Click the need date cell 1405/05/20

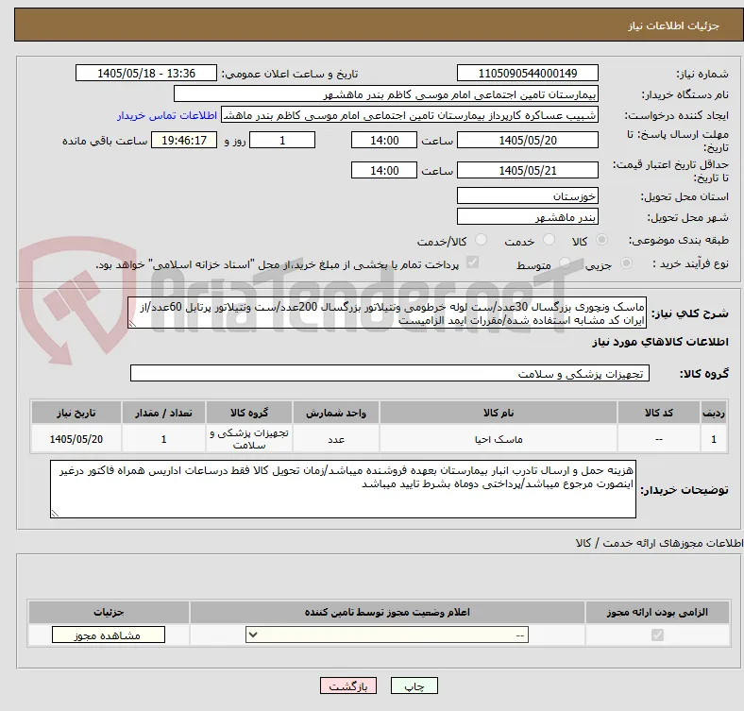coord(76,439)
